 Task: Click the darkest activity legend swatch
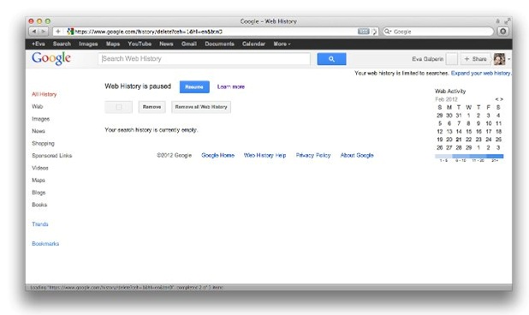(495, 156)
